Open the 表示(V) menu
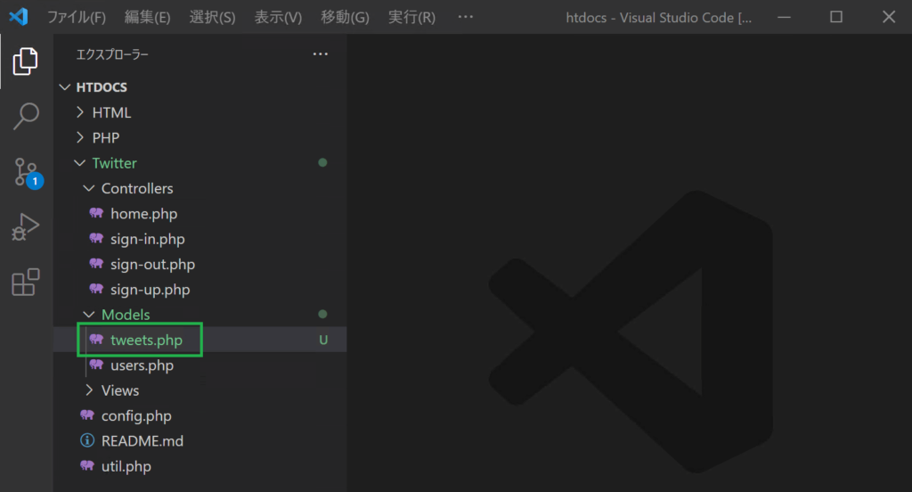The width and height of the screenshot is (912, 492). click(x=278, y=18)
